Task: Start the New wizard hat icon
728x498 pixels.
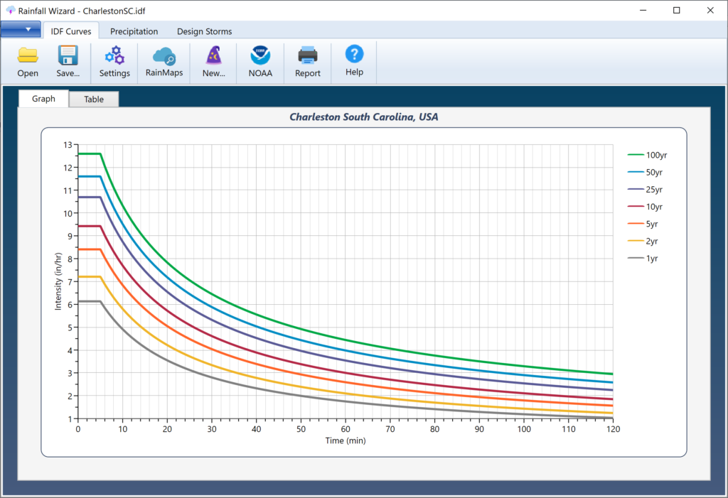Action: pos(213,55)
